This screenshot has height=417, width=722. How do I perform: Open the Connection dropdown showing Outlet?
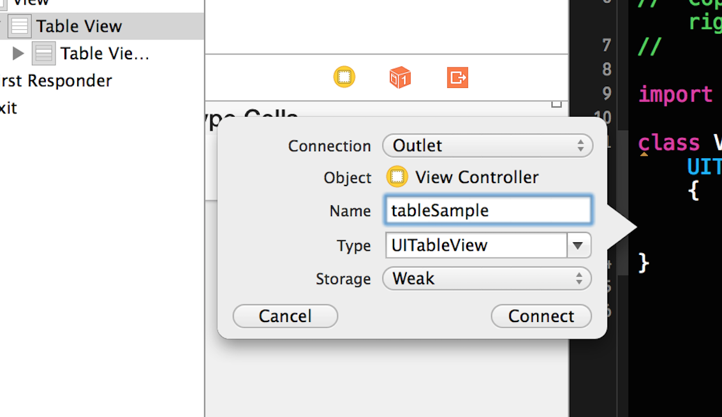click(487, 145)
